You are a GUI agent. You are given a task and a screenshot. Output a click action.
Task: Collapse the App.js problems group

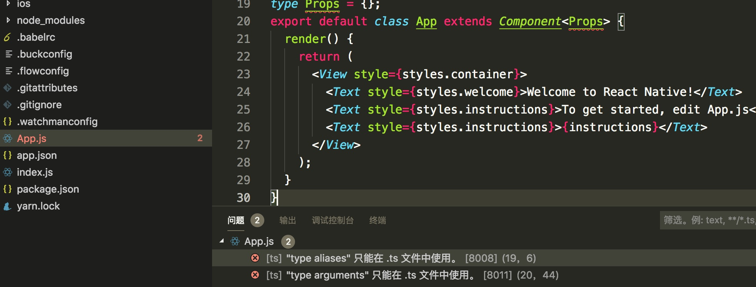pyautogui.click(x=222, y=241)
